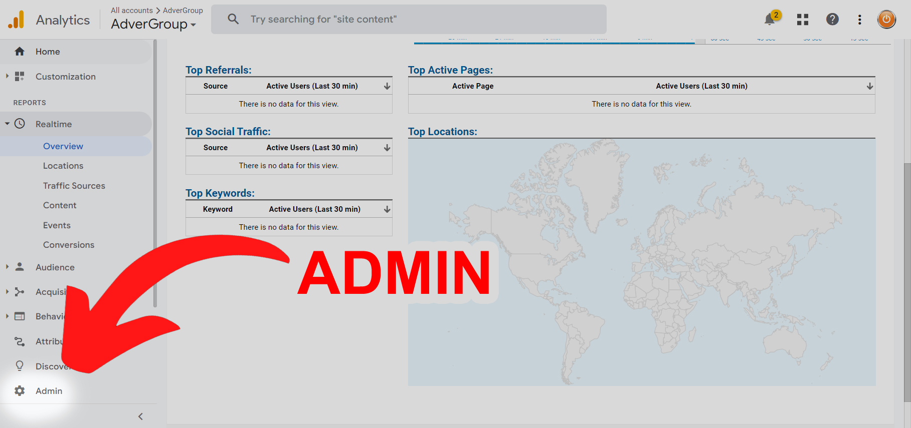Open Content under Realtime
The height and width of the screenshot is (428, 911).
[60, 205]
